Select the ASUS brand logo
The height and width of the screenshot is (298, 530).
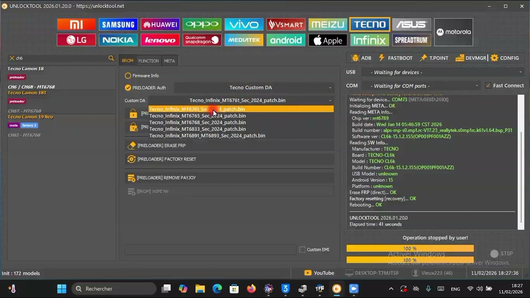click(412, 24)
